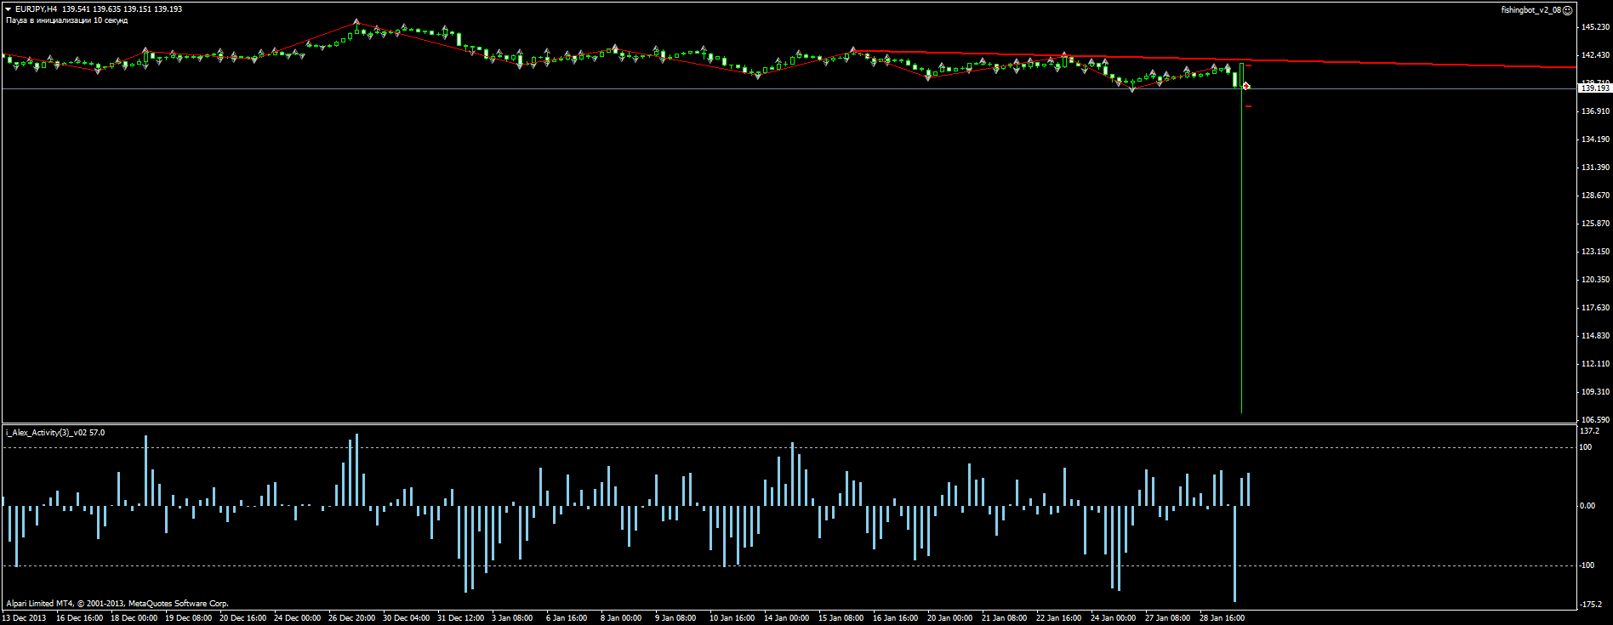Click the Alpari Limited MT4 copyright text
The height and width of the screenshot is (625, 1613).
(117, 604)
